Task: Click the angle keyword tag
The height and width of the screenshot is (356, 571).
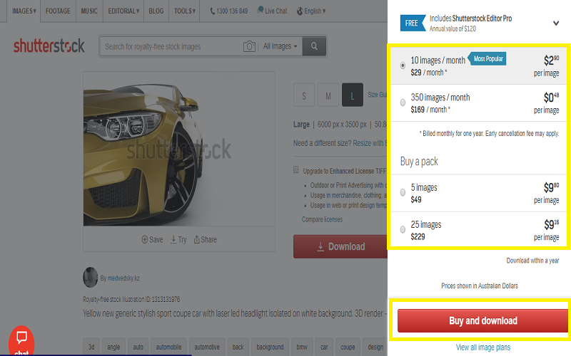Action: click(x=113, y=347)
